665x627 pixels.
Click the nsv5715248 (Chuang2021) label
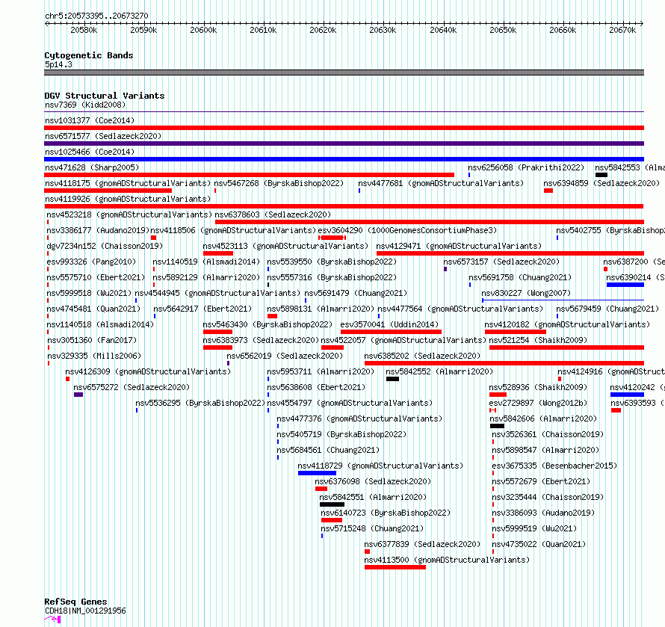372,528
